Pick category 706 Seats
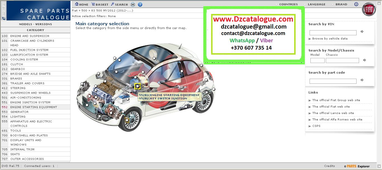 [36, 154]
